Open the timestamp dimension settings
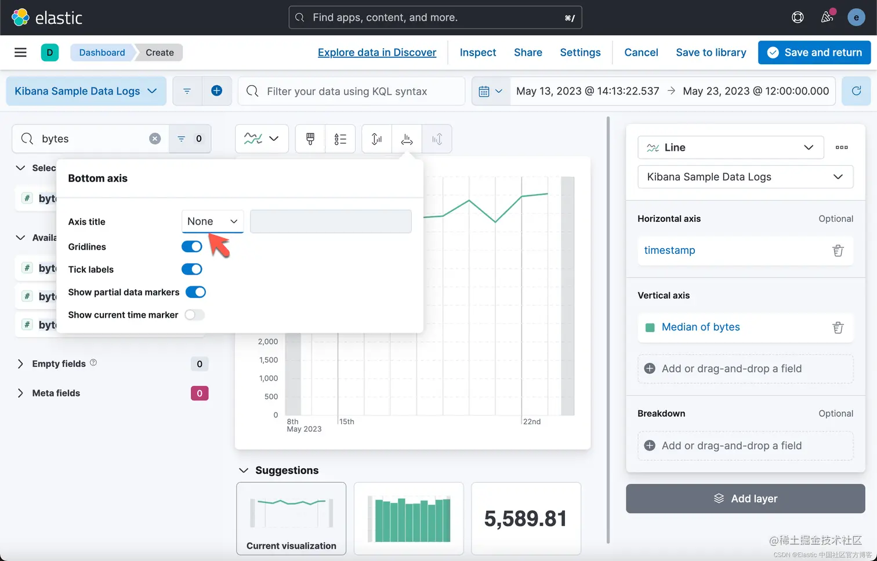 click(669, 250)
